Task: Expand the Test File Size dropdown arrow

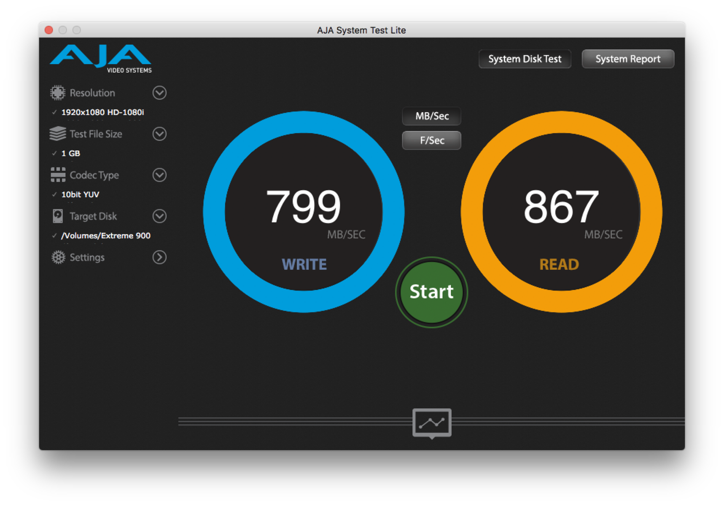Action: (x=159, y=134)
